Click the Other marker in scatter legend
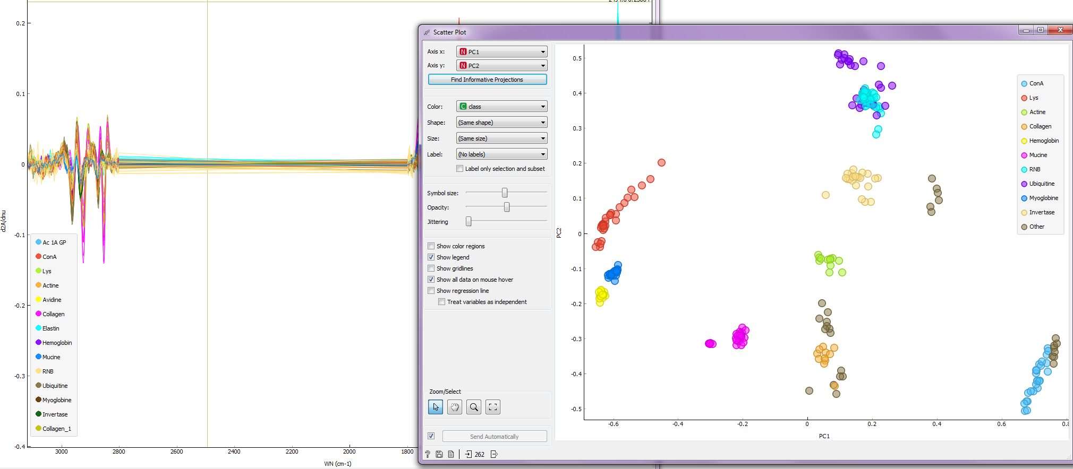The width and height of the screenshot is (1073, 469). click(1024, 227)
